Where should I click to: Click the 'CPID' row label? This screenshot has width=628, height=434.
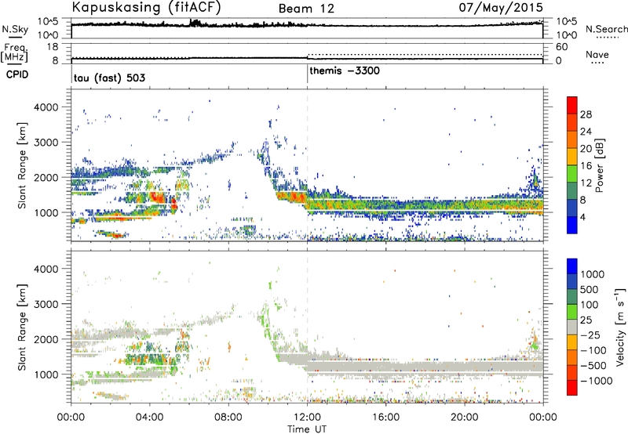(x=17, y=74)
